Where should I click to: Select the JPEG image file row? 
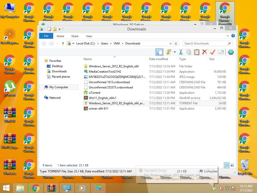pos(155,77)
